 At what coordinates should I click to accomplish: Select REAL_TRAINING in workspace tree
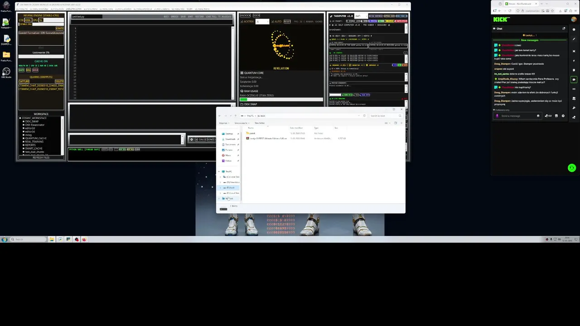tap(34, 142)
